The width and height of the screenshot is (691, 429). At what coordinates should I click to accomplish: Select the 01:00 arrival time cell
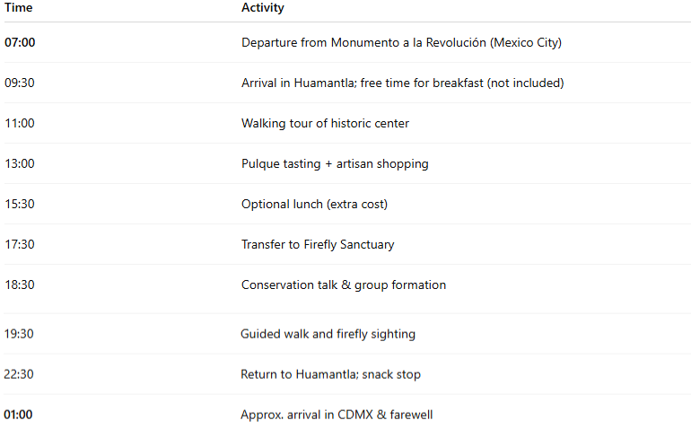tap(18, 415)
